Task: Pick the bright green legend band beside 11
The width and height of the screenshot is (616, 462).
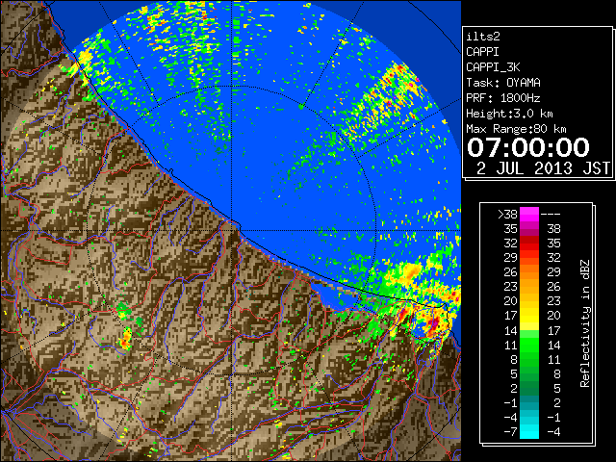Action: click(529, 345)
